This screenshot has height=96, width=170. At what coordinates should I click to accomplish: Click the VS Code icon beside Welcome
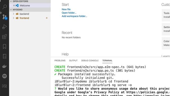point(17,5)
